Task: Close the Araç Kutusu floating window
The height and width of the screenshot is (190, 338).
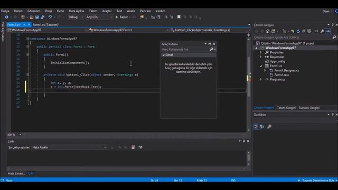Action: (214, 44)
